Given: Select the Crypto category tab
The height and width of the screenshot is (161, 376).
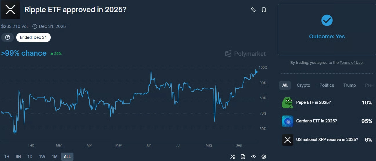Looking at the screenshot, I should [x=303, y=85].
